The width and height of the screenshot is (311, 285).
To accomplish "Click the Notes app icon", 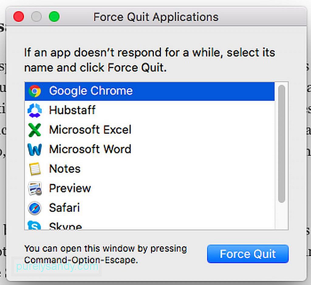I will coord(35,169).
